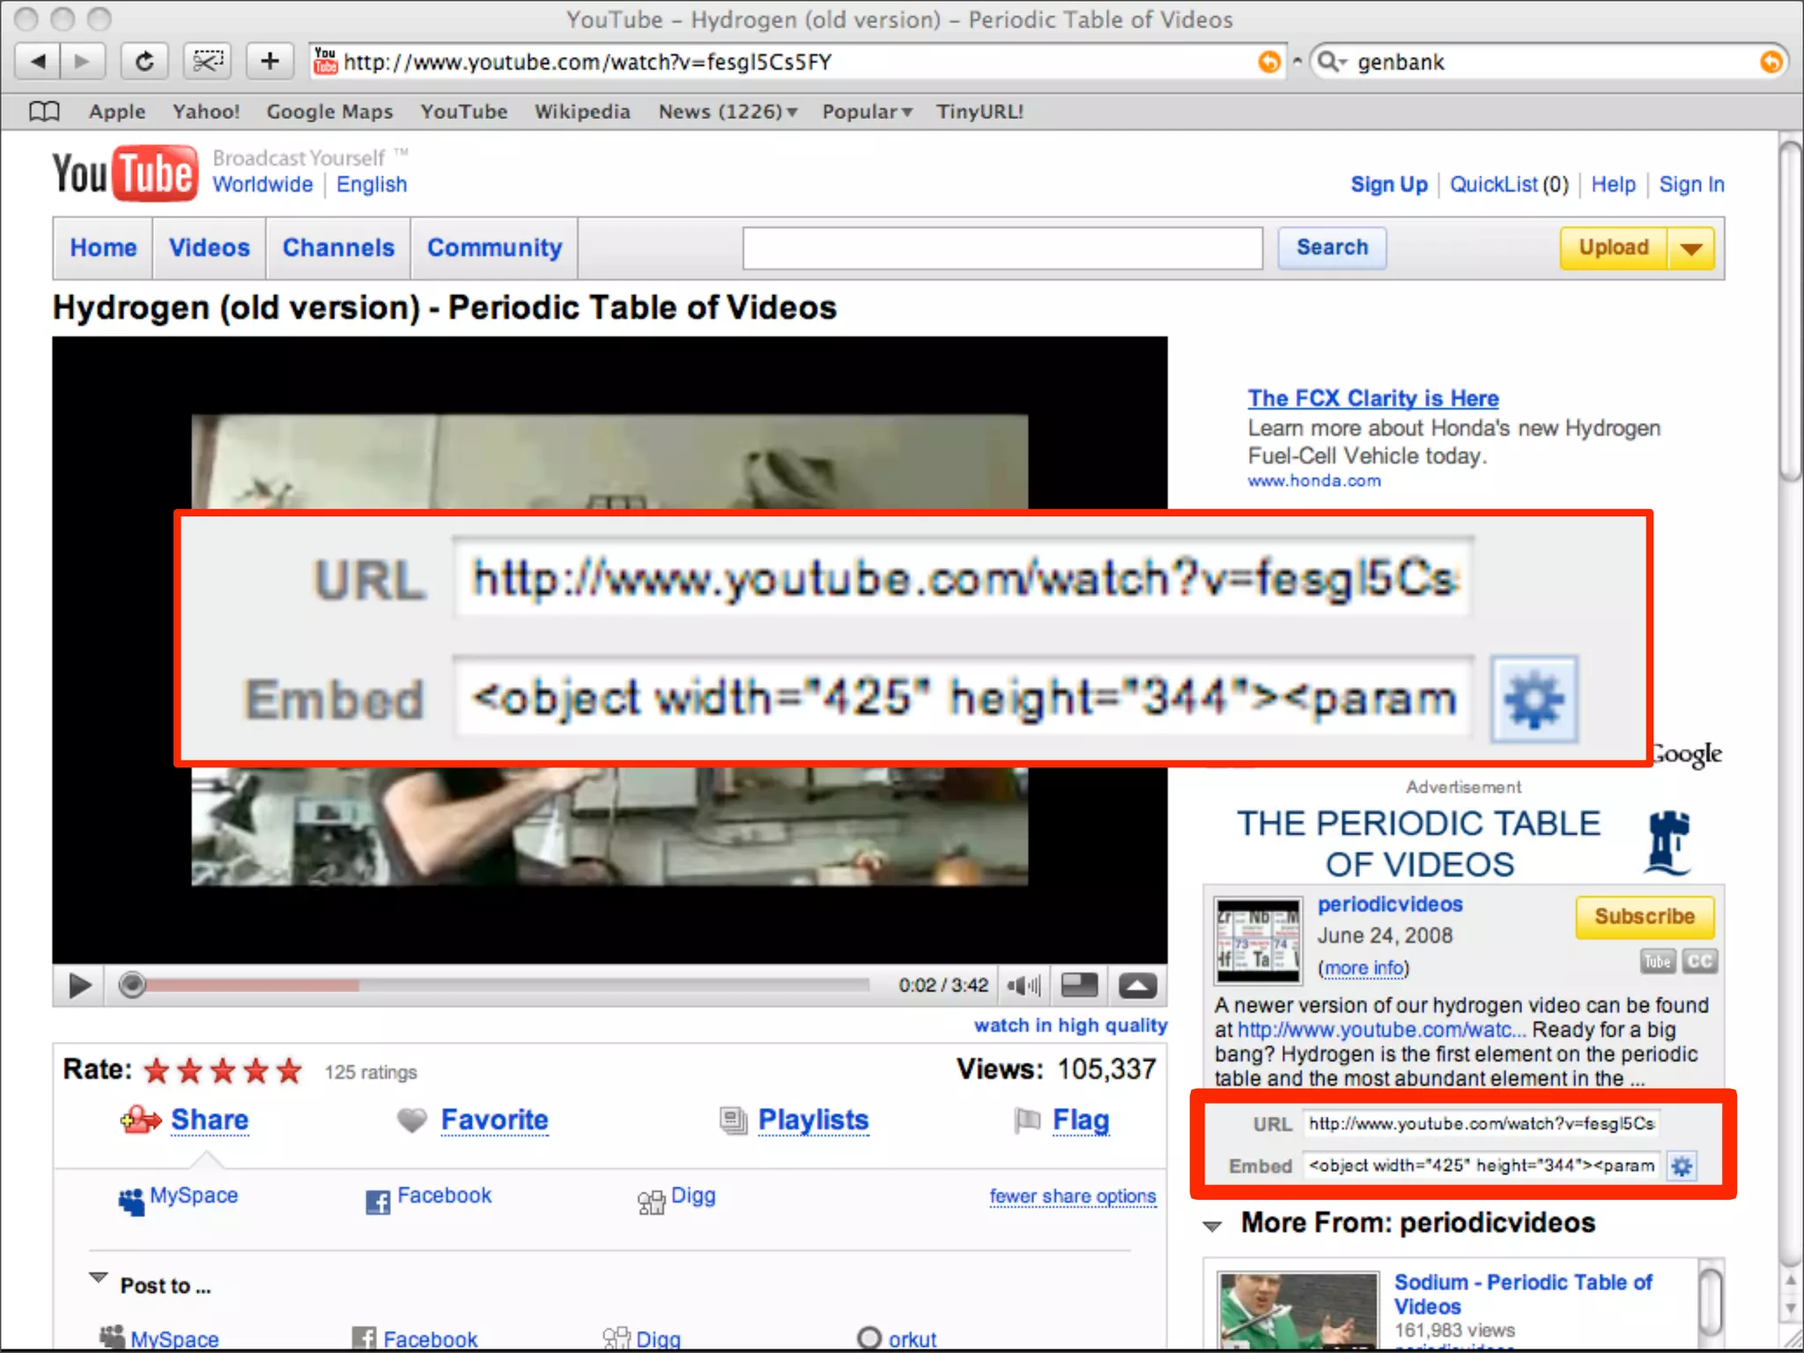Open the bookmarks book icon
Image resolution: width=1804 pixels, height=1353 pixels.
point(43,112)
